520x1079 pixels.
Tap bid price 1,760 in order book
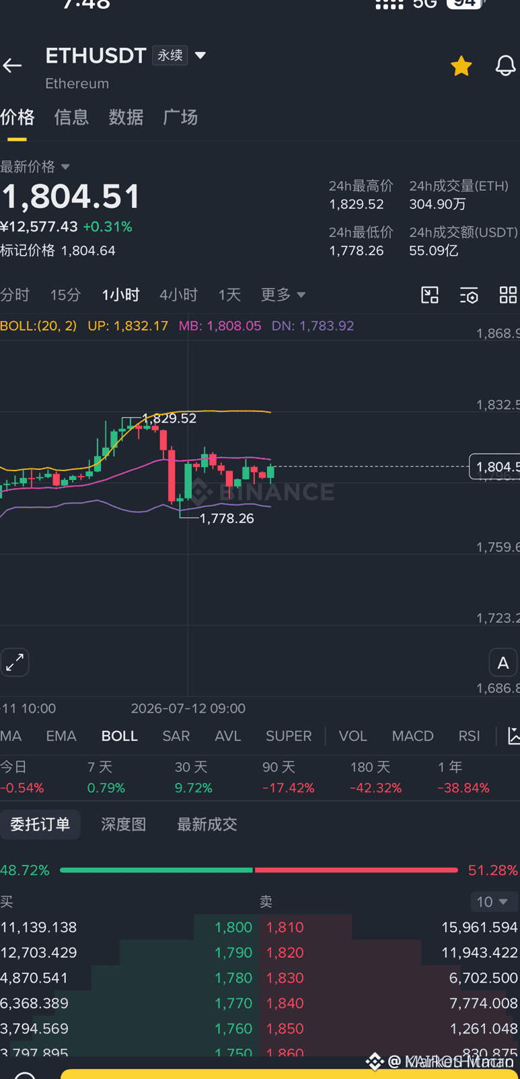coord(233,1029)
